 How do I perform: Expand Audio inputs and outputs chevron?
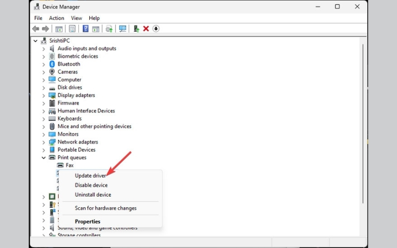click(44, 49)
